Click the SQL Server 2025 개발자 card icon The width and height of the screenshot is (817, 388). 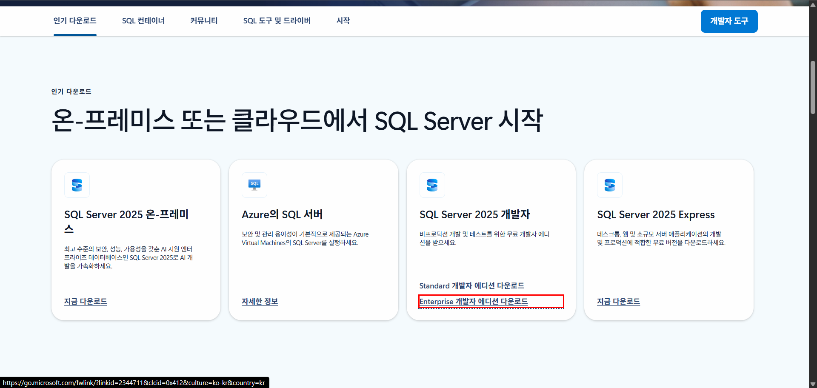(432, 185)
